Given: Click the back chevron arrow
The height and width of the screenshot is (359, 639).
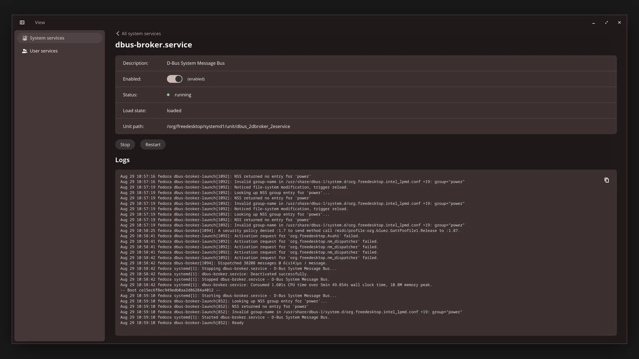Looking at the screenshot, I should click(x=118, y=34).
